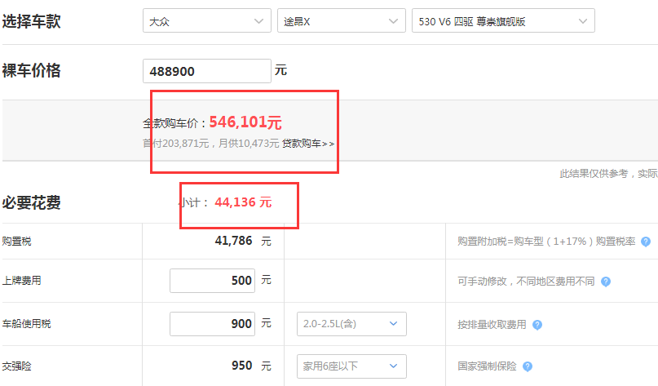Click the 上牌费用 row label

22,281
